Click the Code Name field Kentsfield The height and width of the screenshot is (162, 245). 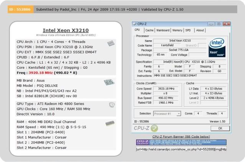click(167, 45)
